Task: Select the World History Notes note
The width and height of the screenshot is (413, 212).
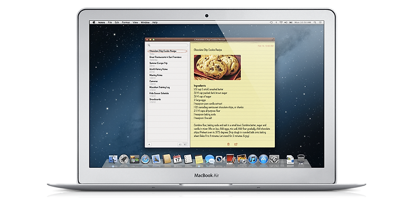Action: [x=167, y=70]
